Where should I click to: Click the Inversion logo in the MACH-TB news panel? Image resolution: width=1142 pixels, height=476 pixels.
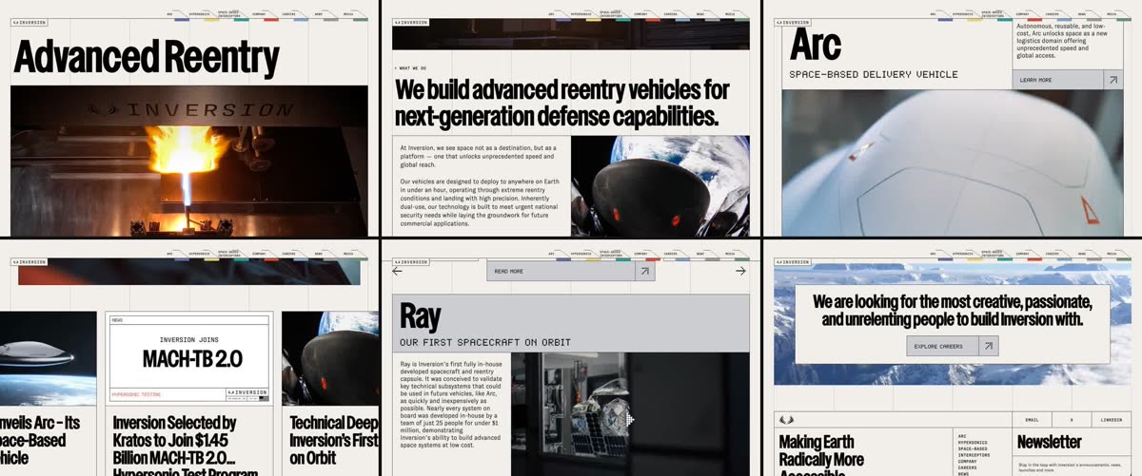click(x=30, y=260)
